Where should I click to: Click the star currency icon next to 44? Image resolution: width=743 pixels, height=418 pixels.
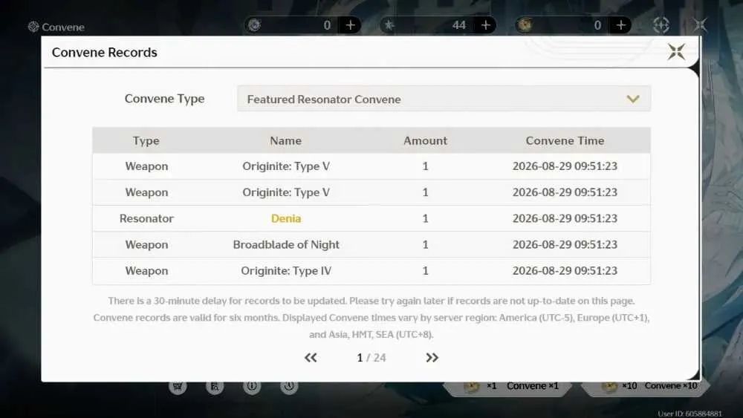click(389, 25)
